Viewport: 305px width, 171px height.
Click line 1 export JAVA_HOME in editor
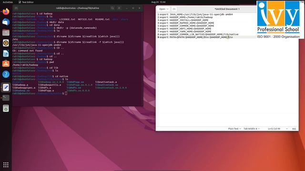196,14
